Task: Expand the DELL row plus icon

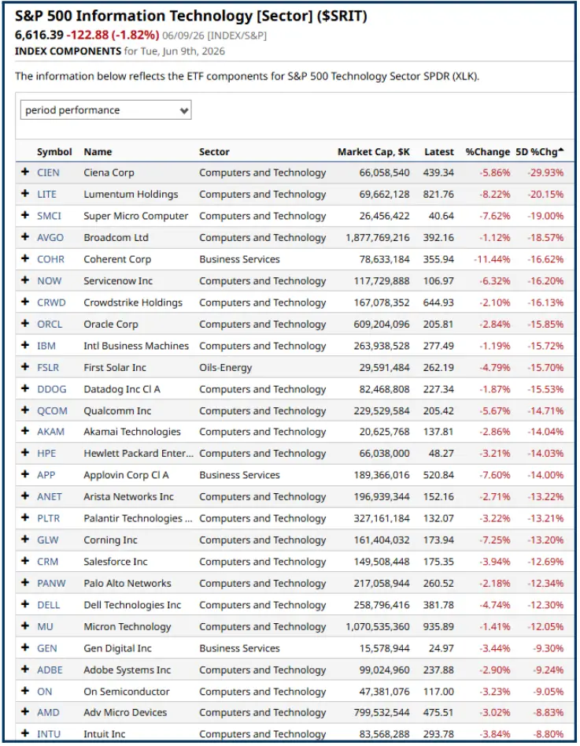Action: (x=25, y=603)
